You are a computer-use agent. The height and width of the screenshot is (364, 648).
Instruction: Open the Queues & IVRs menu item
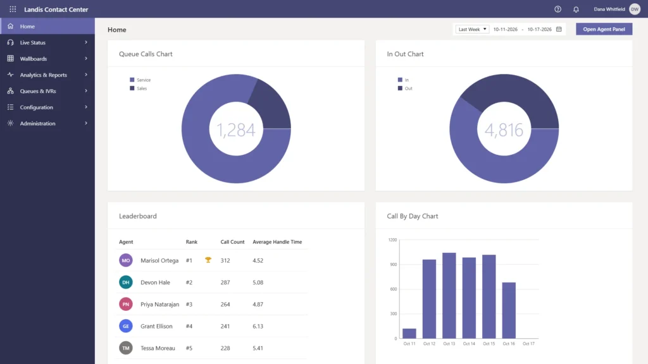tap(47, 91)
